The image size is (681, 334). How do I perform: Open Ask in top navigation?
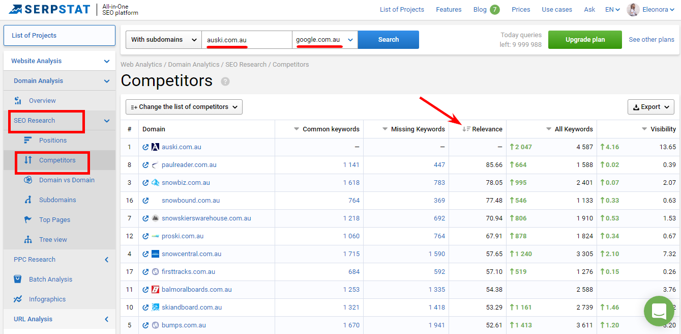(589, 10)
